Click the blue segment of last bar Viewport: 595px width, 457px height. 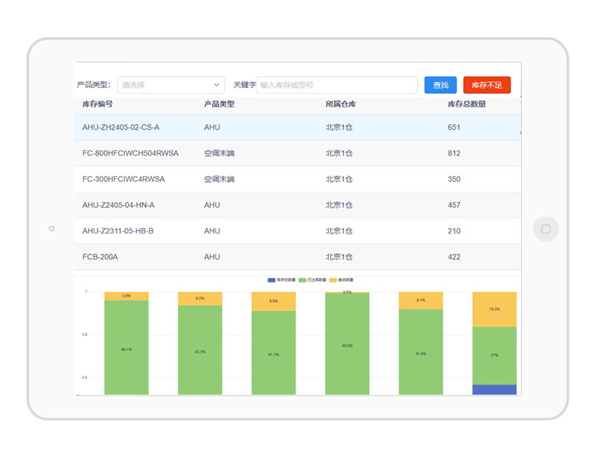[x=494, y=390]
